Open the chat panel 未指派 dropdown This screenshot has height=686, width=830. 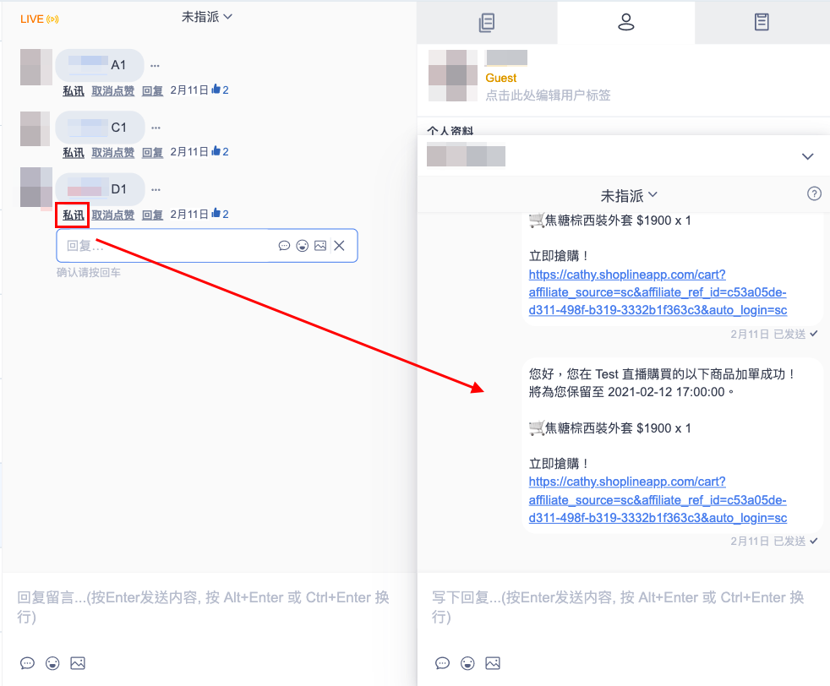coord(629,196)
